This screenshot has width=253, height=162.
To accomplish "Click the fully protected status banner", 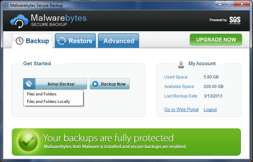I will tap(136, 142).
